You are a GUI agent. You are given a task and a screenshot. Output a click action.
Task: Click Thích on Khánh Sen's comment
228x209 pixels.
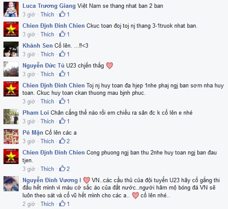point(47,54)
